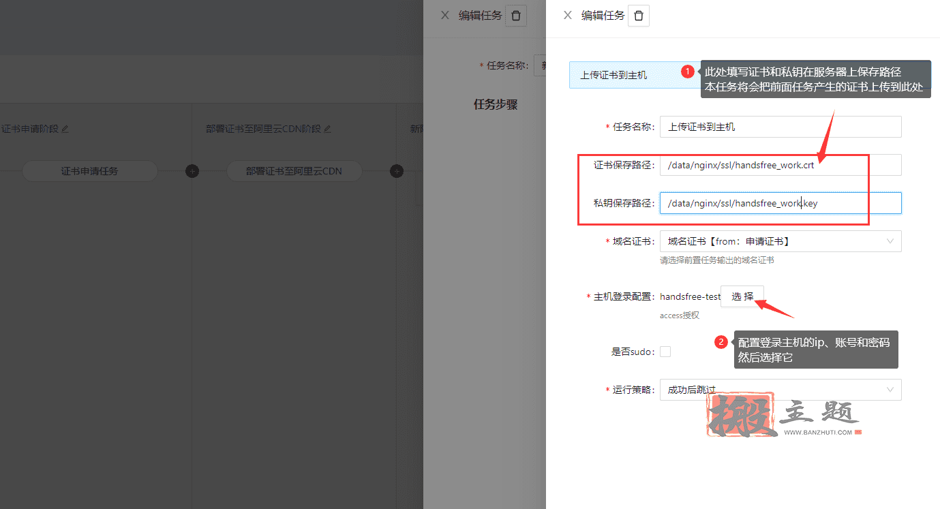
Task: Click the handsfree-test host config text
Action: tap(690, 296)
